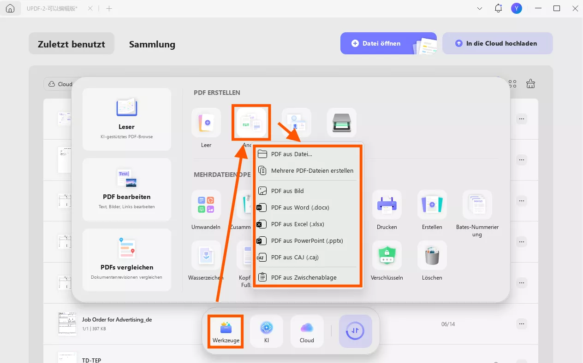Viewport: 583px width, 363px height.
Task: Click the Datei öffnen button
Action: [388, 43]
